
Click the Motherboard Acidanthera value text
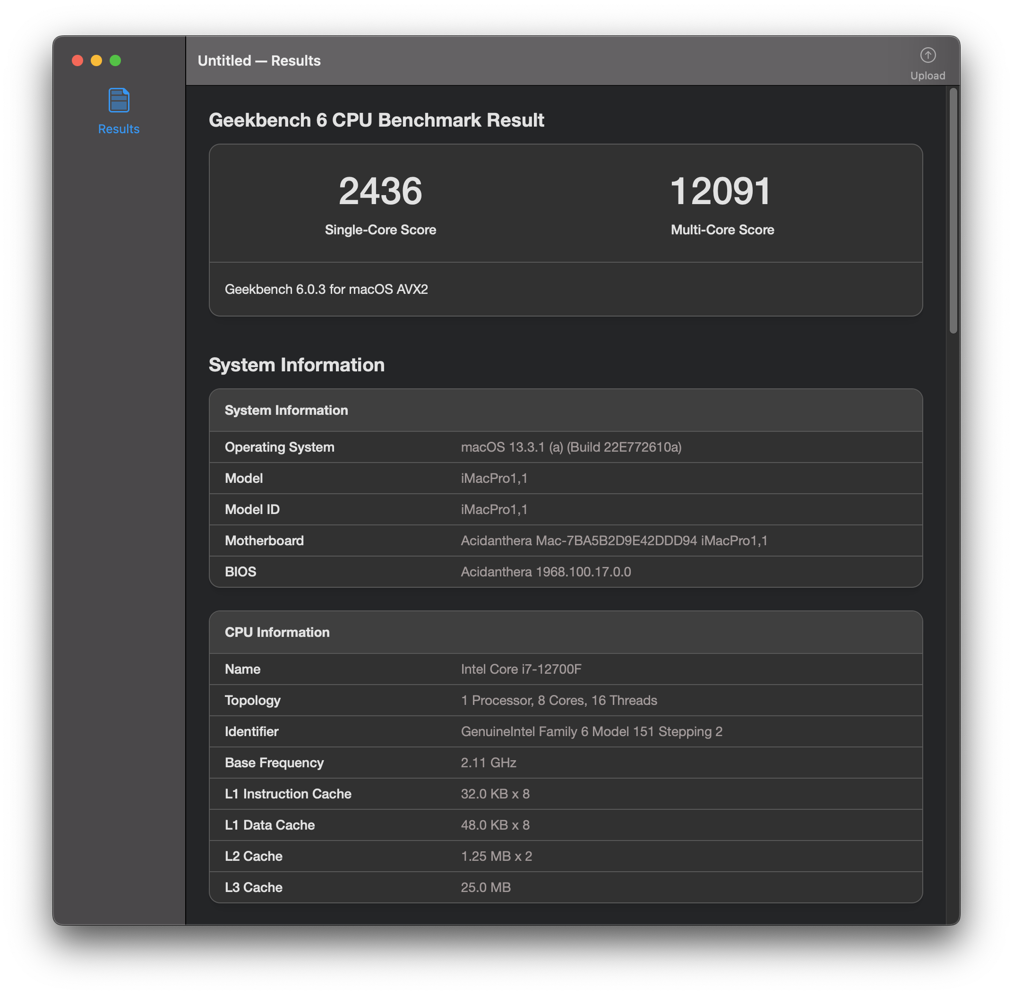[x=614, y=541]
